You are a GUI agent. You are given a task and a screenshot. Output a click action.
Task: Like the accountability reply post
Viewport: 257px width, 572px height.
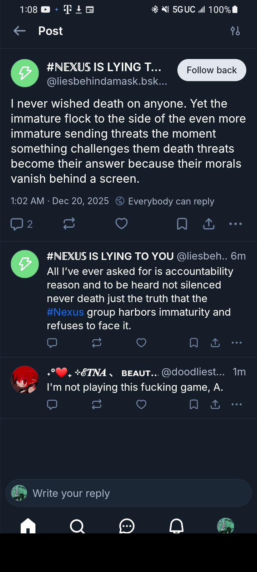[141, 343]
